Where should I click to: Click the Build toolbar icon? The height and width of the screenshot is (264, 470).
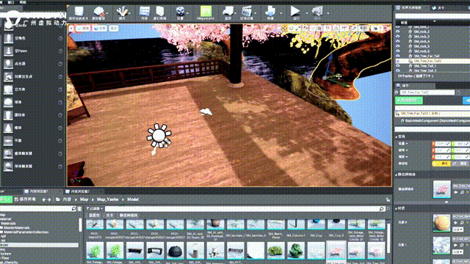270,13
